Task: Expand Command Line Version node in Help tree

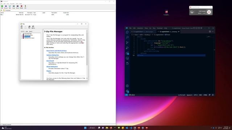Action: coord(22,38)
